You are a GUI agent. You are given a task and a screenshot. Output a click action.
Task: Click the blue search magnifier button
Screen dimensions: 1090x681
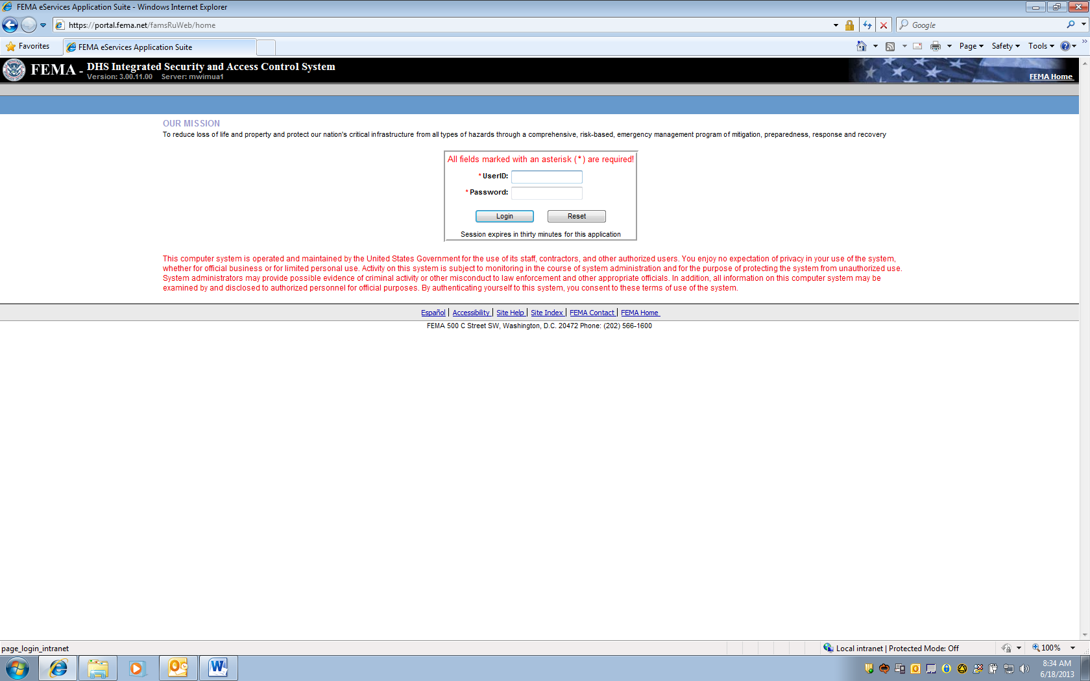(x=1071, y=25)
